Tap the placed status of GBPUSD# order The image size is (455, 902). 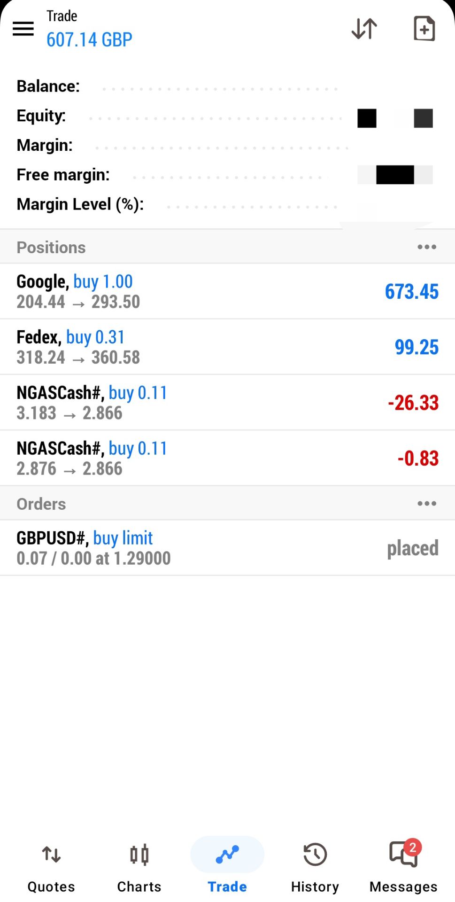click(x=412, y=548)
